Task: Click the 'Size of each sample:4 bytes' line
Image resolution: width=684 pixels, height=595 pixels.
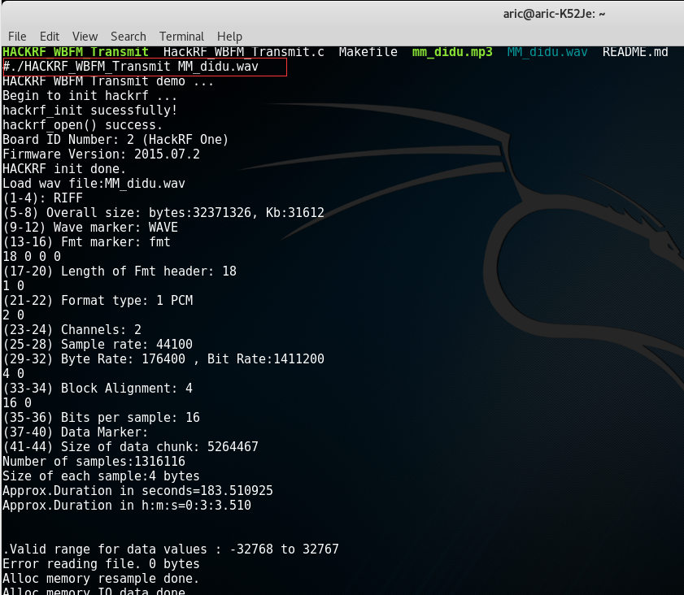Action: tap(101, 476)
